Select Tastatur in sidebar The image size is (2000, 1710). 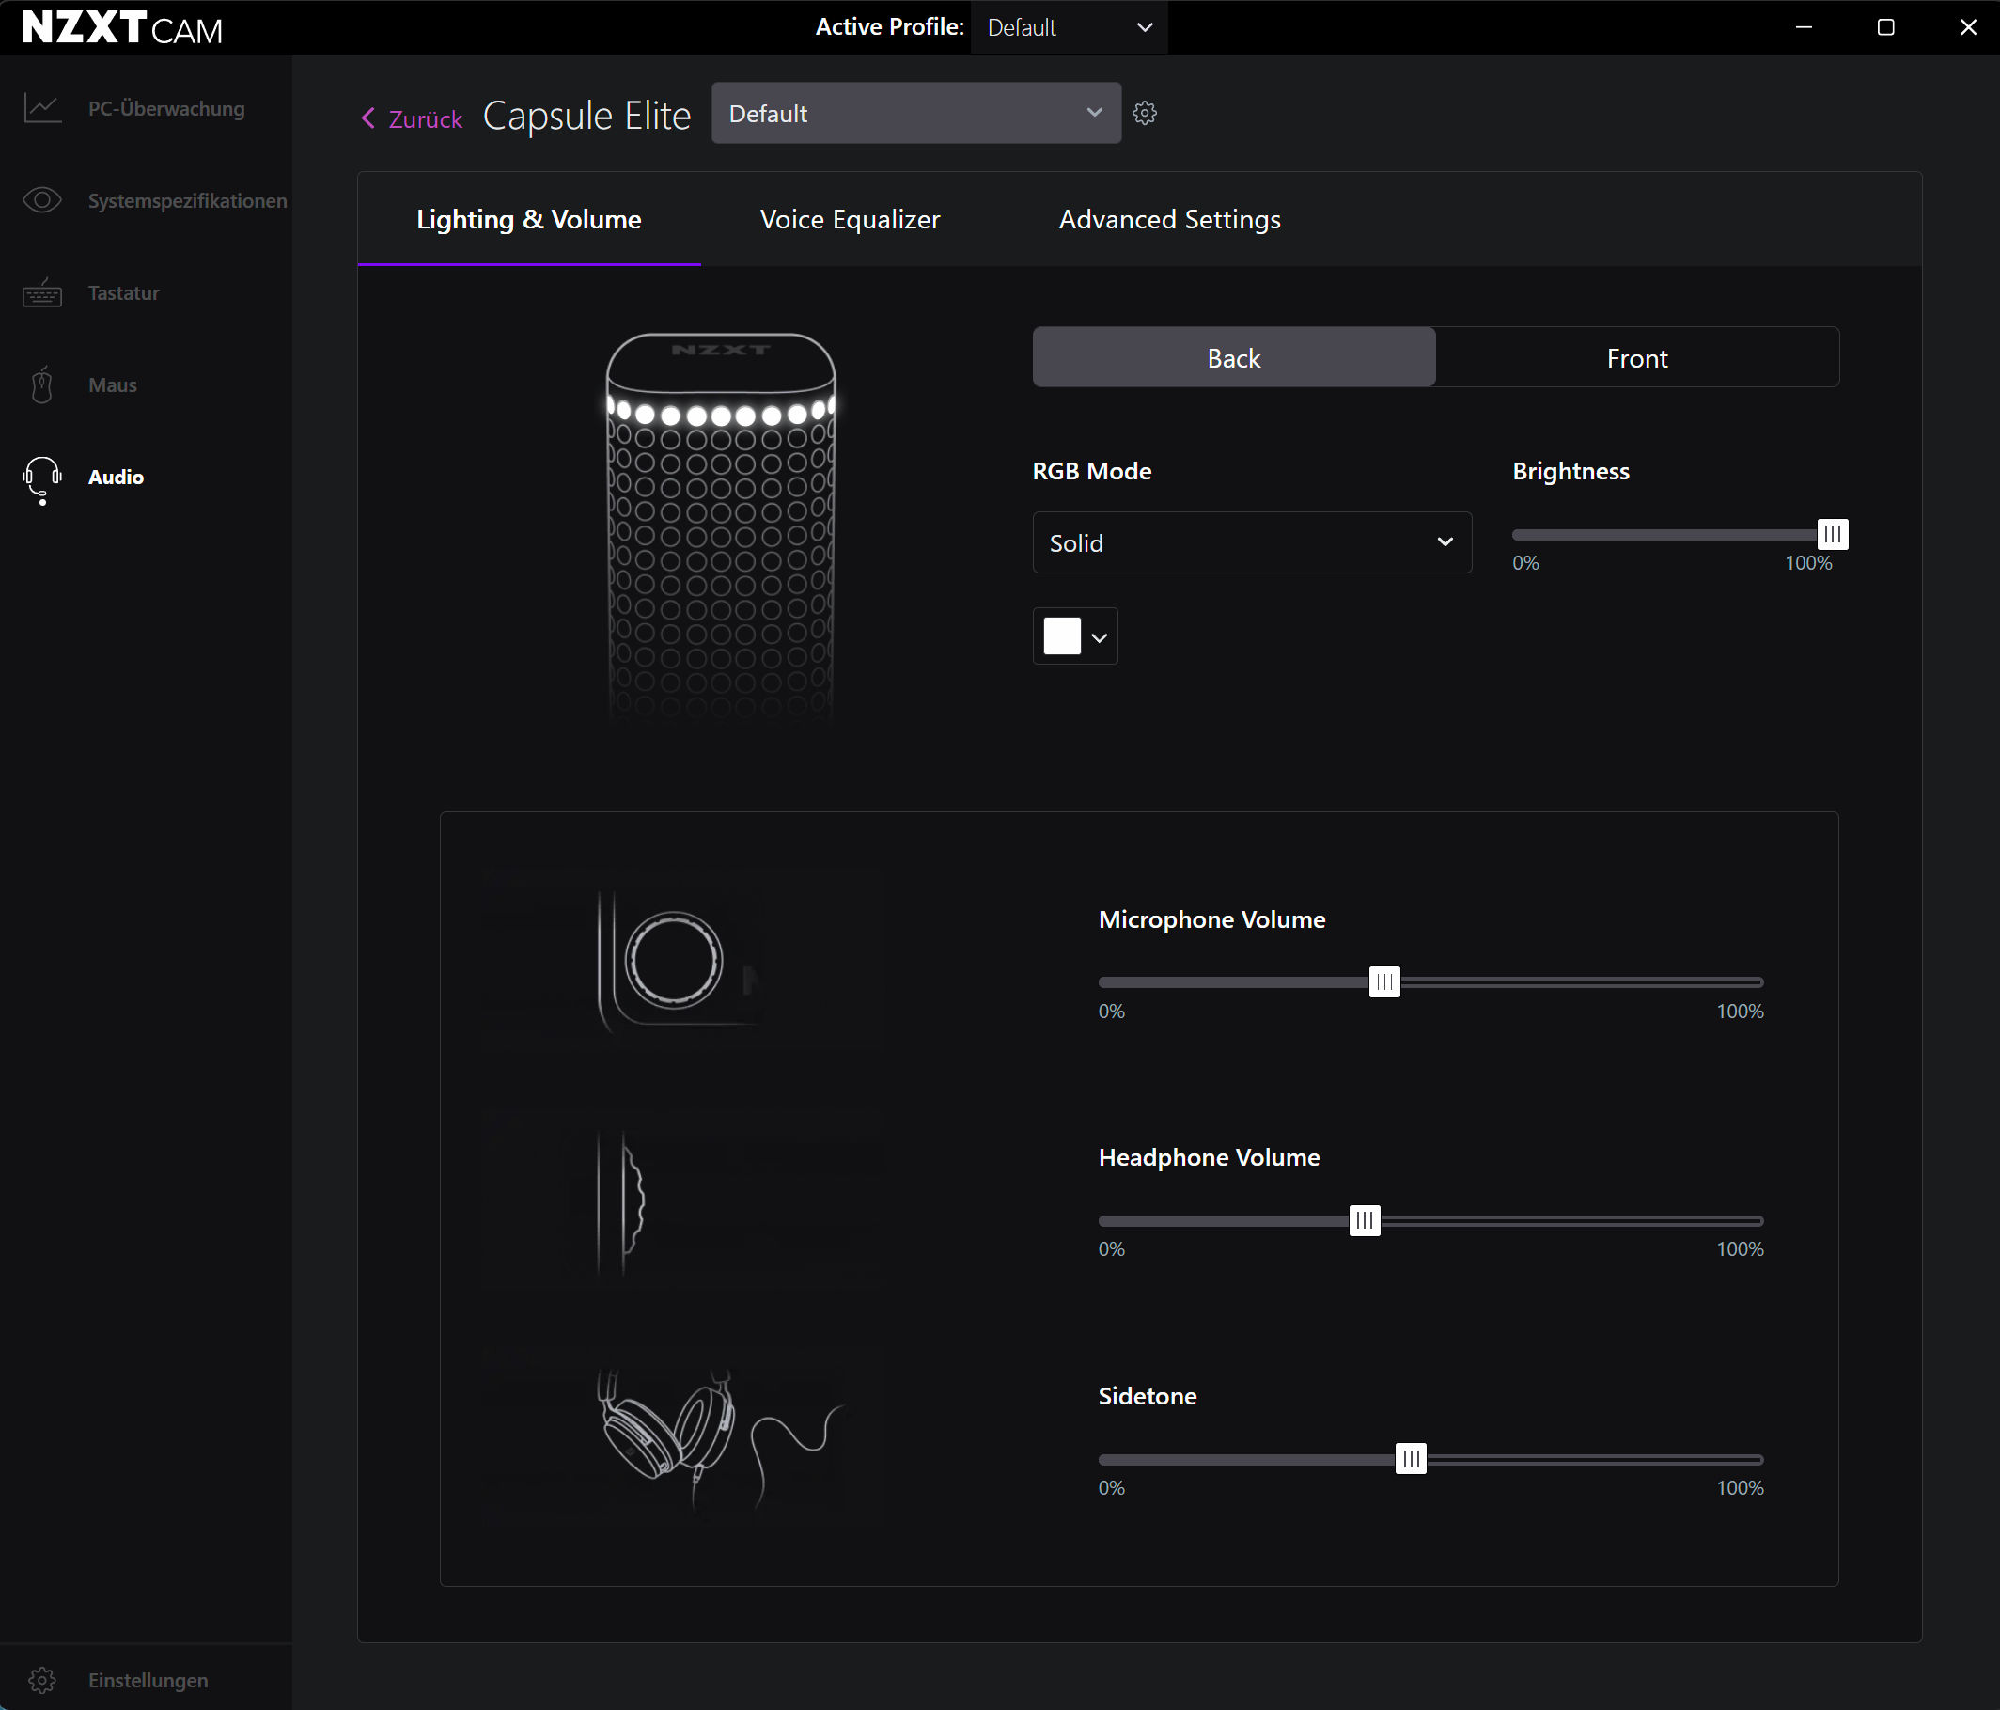123,292
